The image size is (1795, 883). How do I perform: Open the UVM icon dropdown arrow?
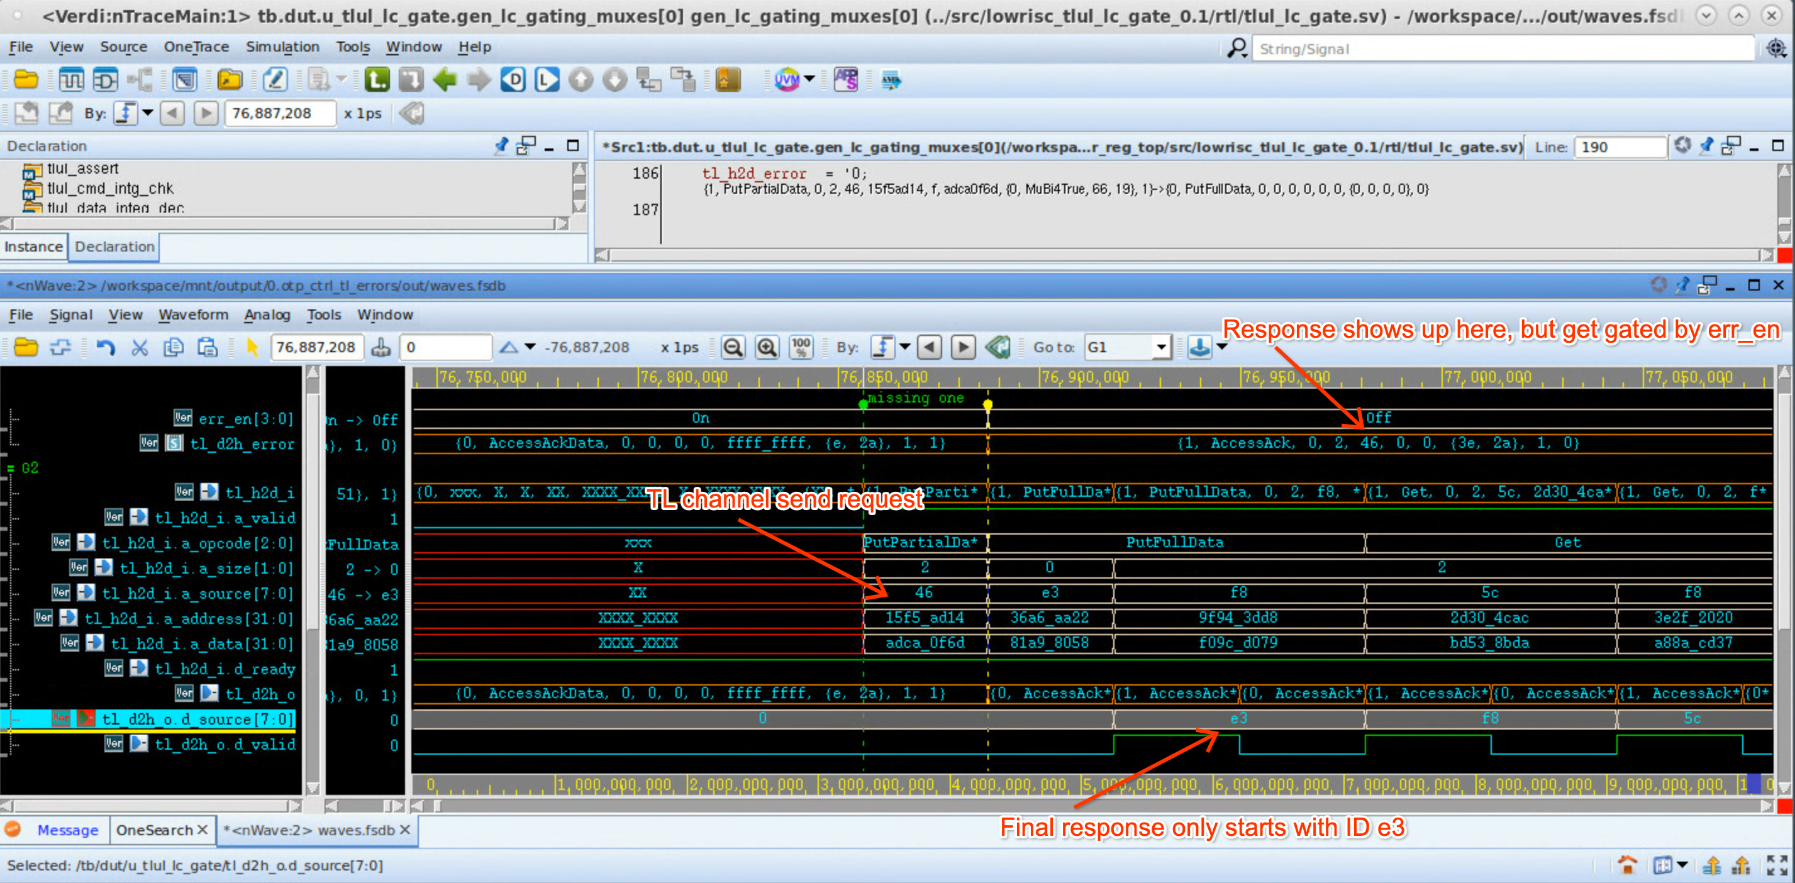tap(809, 79)
